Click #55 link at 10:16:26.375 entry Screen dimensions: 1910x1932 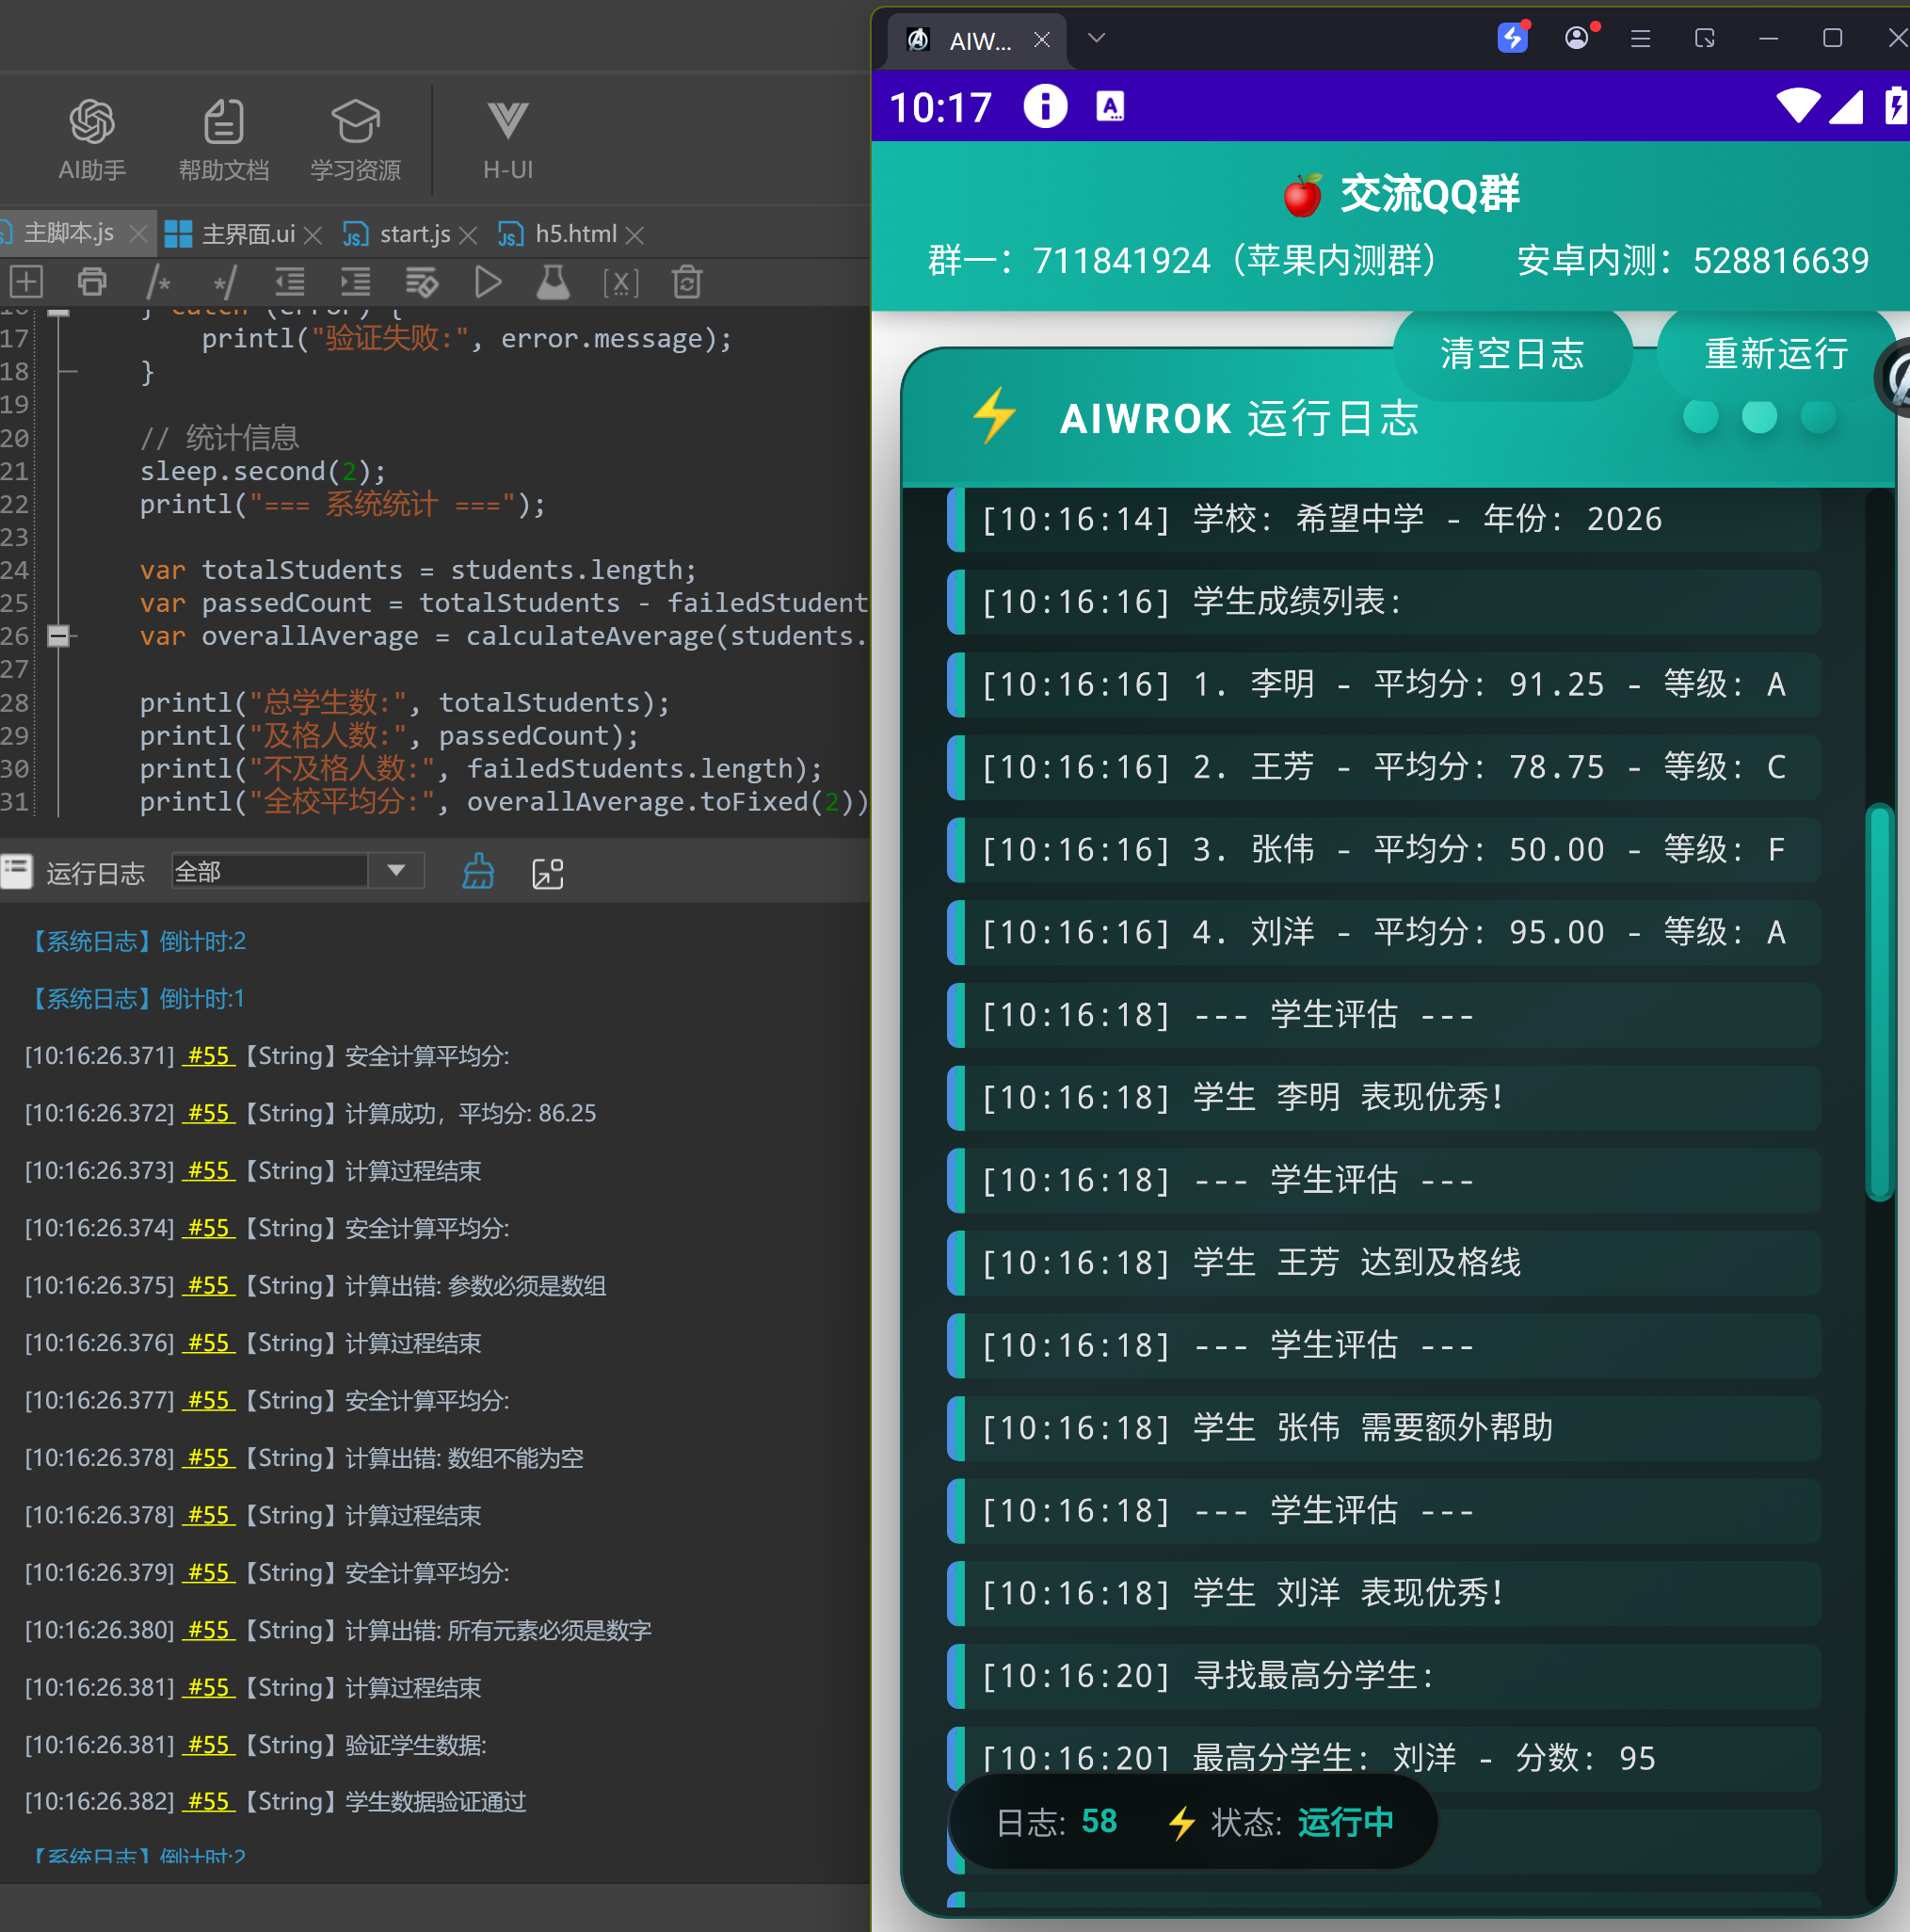tap(209, 1285)
